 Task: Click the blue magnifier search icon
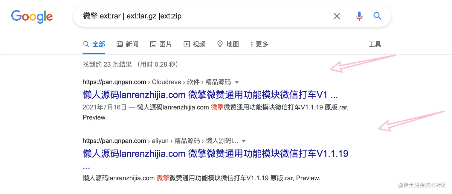pos(377,16)
